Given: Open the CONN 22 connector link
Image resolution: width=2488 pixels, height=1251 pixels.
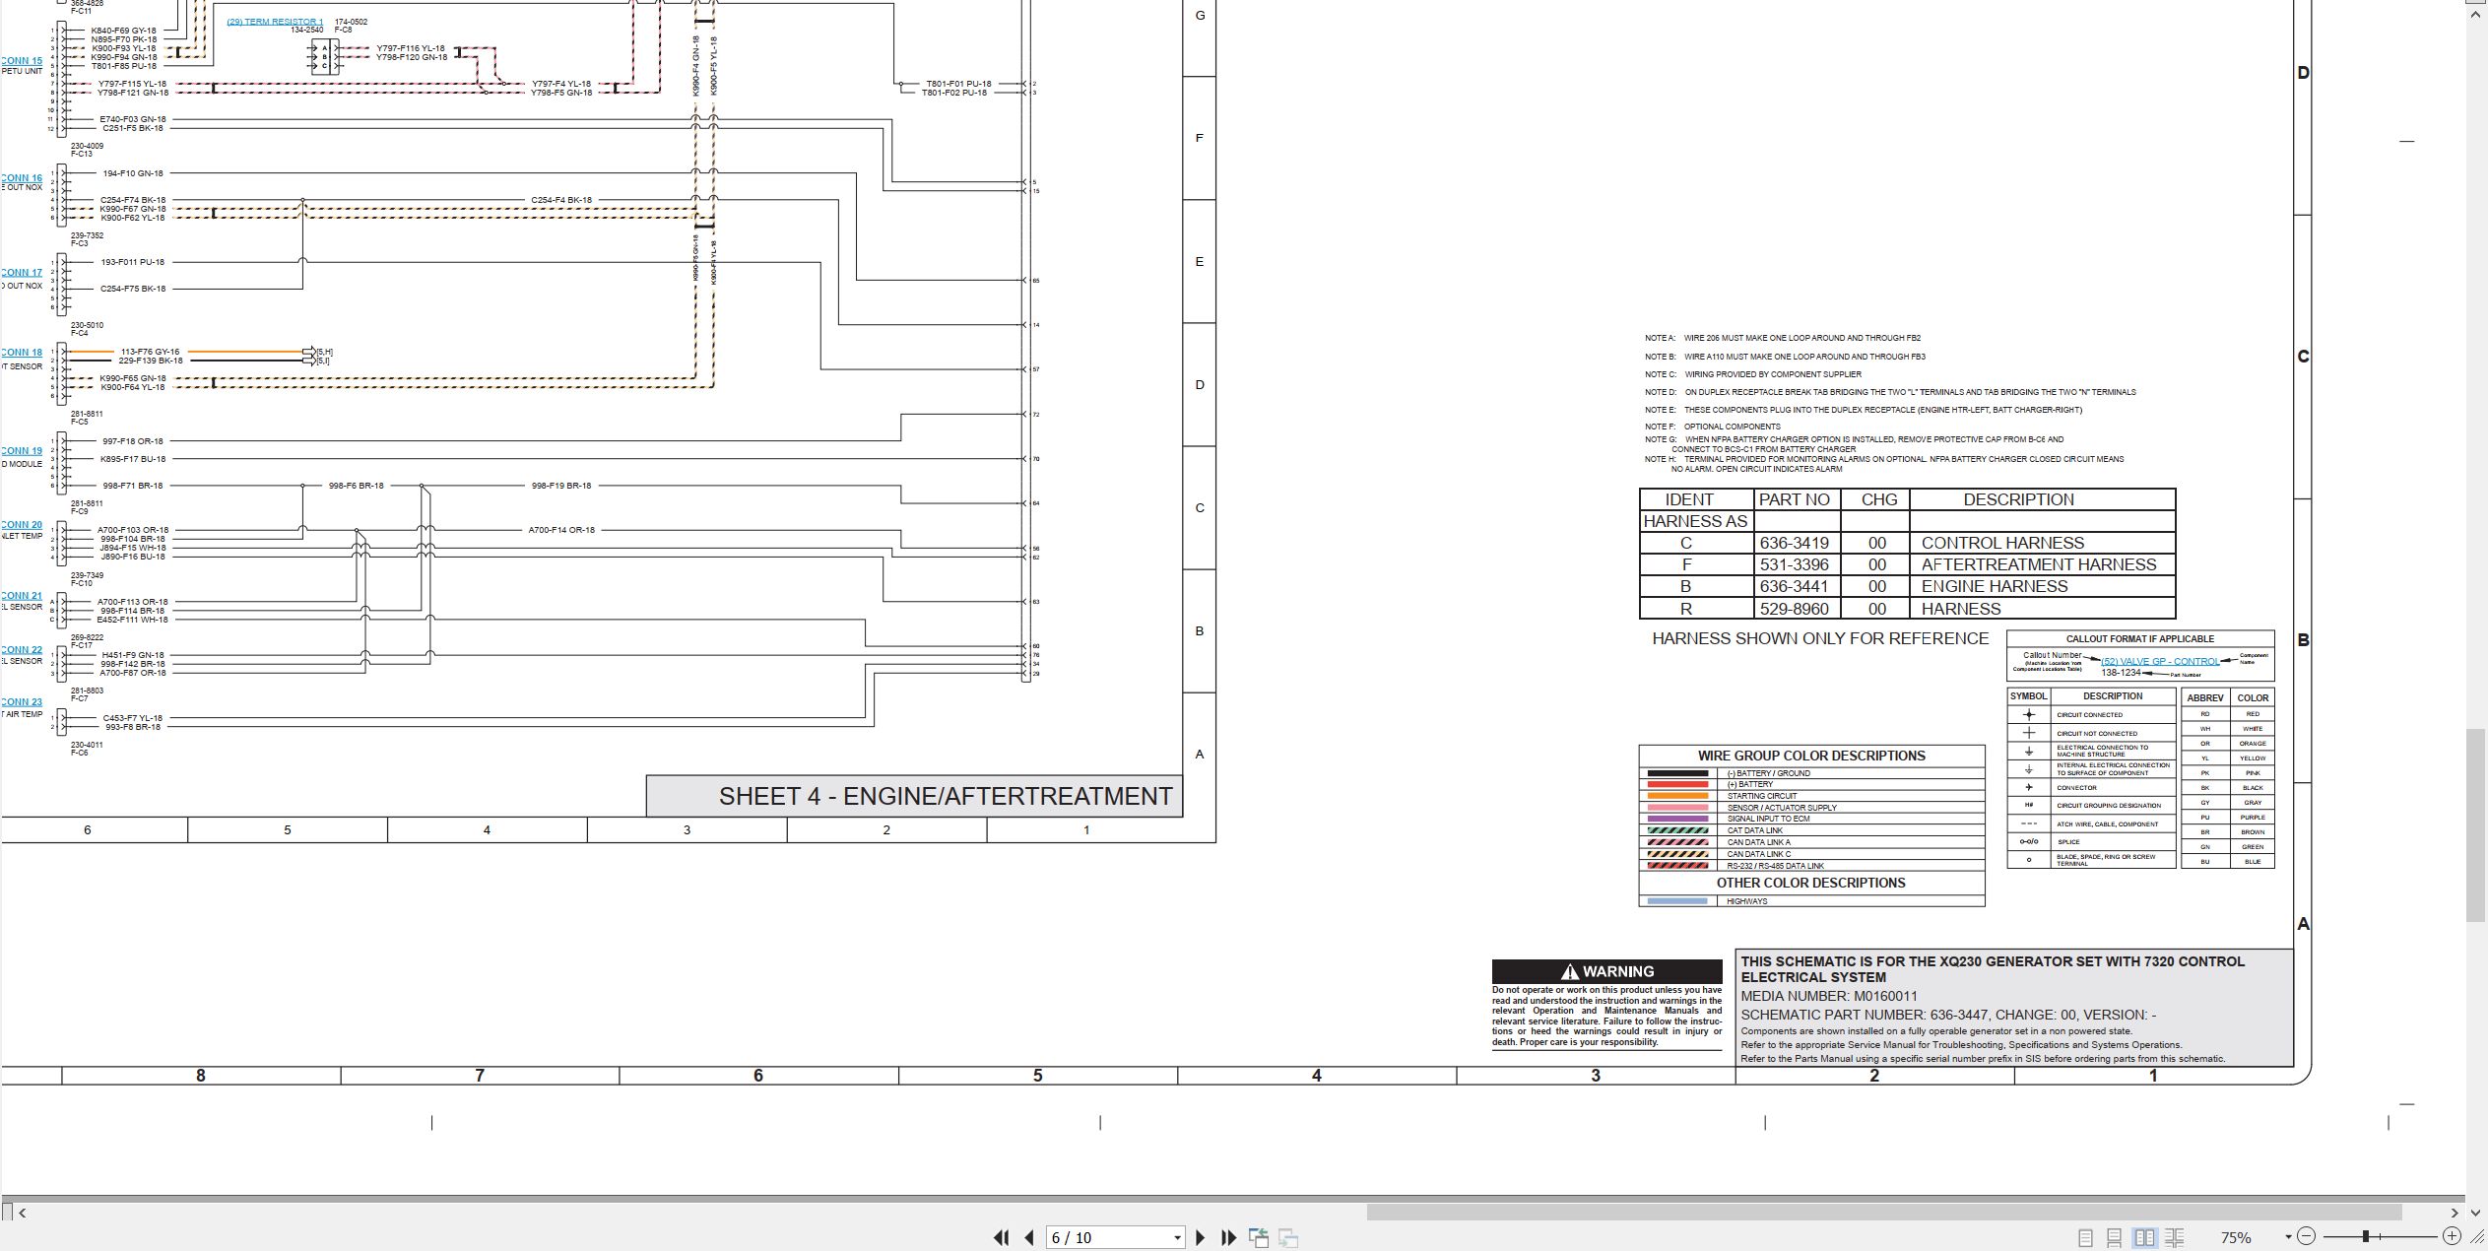Looking at the screenshot, I should pos(22,650).
